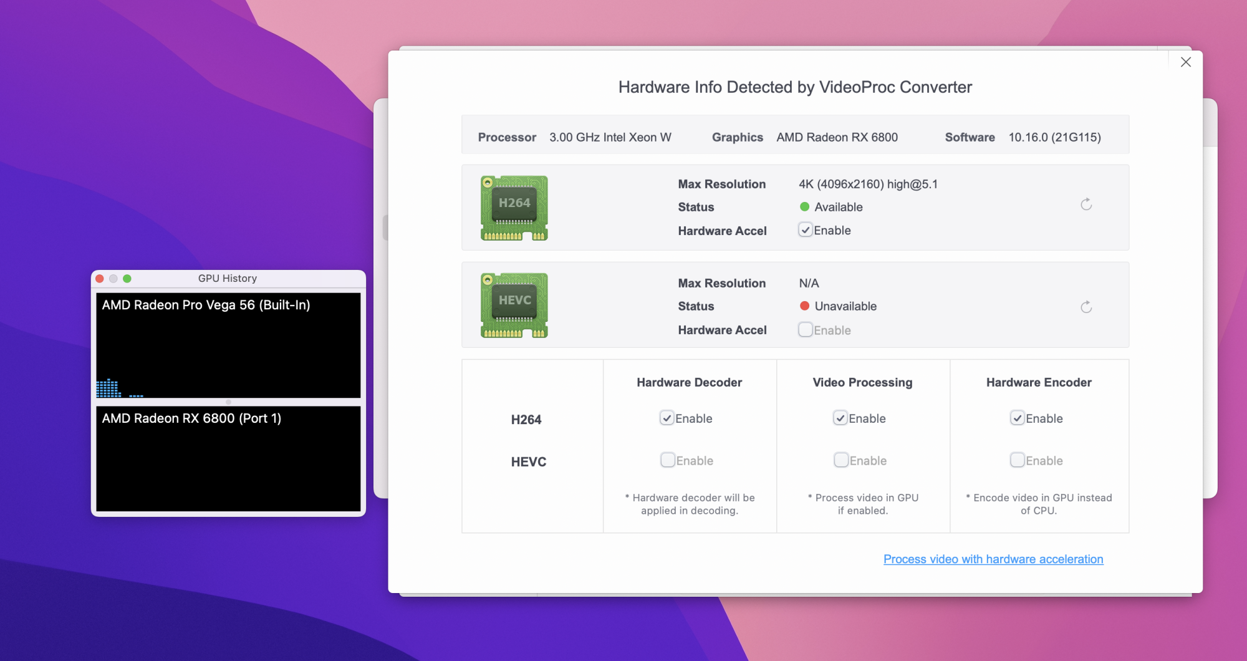Refresh the H264 status detection

(x=1086, y=205)
